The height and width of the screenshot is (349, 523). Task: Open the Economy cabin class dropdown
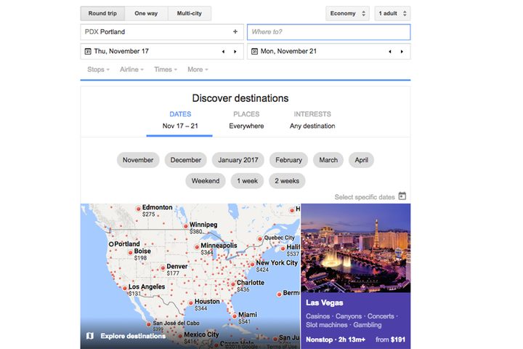pyautogui.click(x=347, y=13)
